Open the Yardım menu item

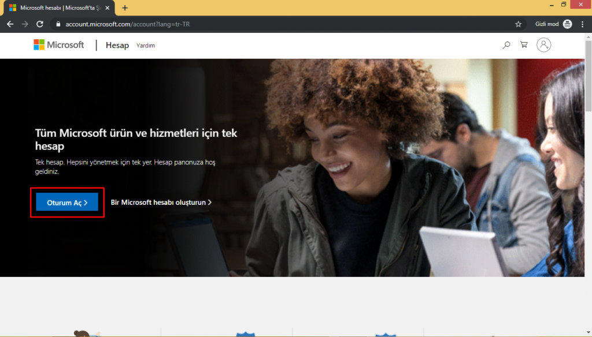(146, 46)
